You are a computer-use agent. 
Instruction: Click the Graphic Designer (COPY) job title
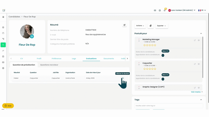point(153,87)
